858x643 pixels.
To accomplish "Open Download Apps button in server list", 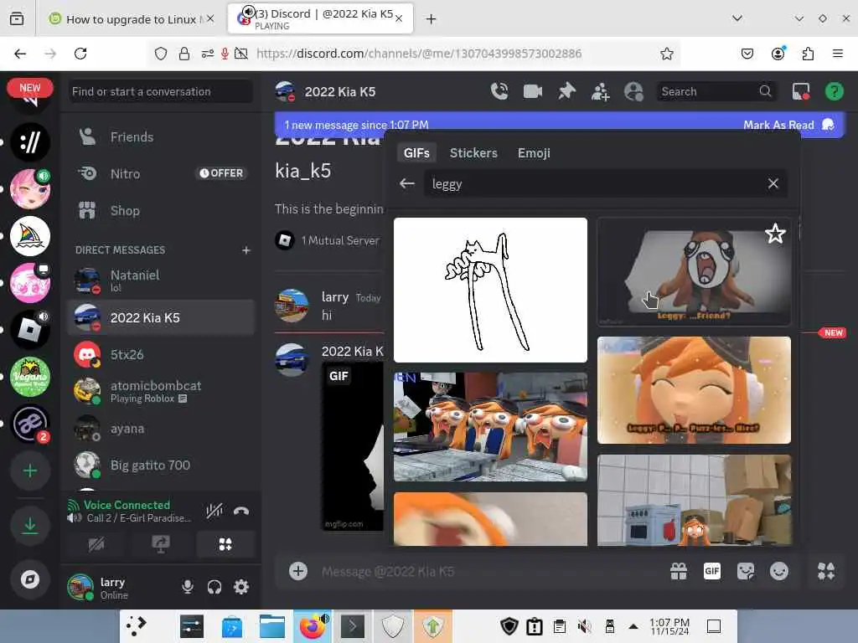I will (x=30, y=526).
